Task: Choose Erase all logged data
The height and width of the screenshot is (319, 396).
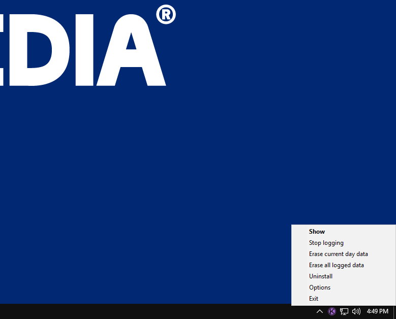Action: [x=343, y=265]
